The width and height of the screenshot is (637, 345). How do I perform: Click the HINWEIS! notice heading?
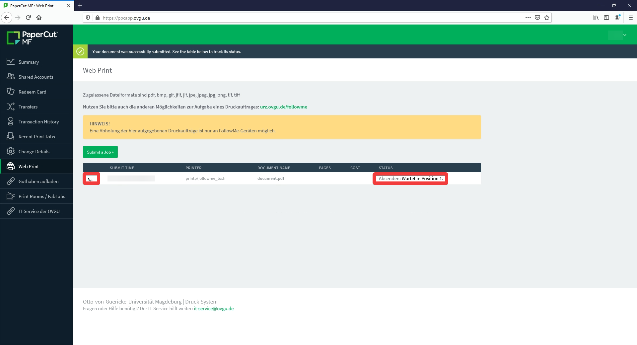pos(100,124)
